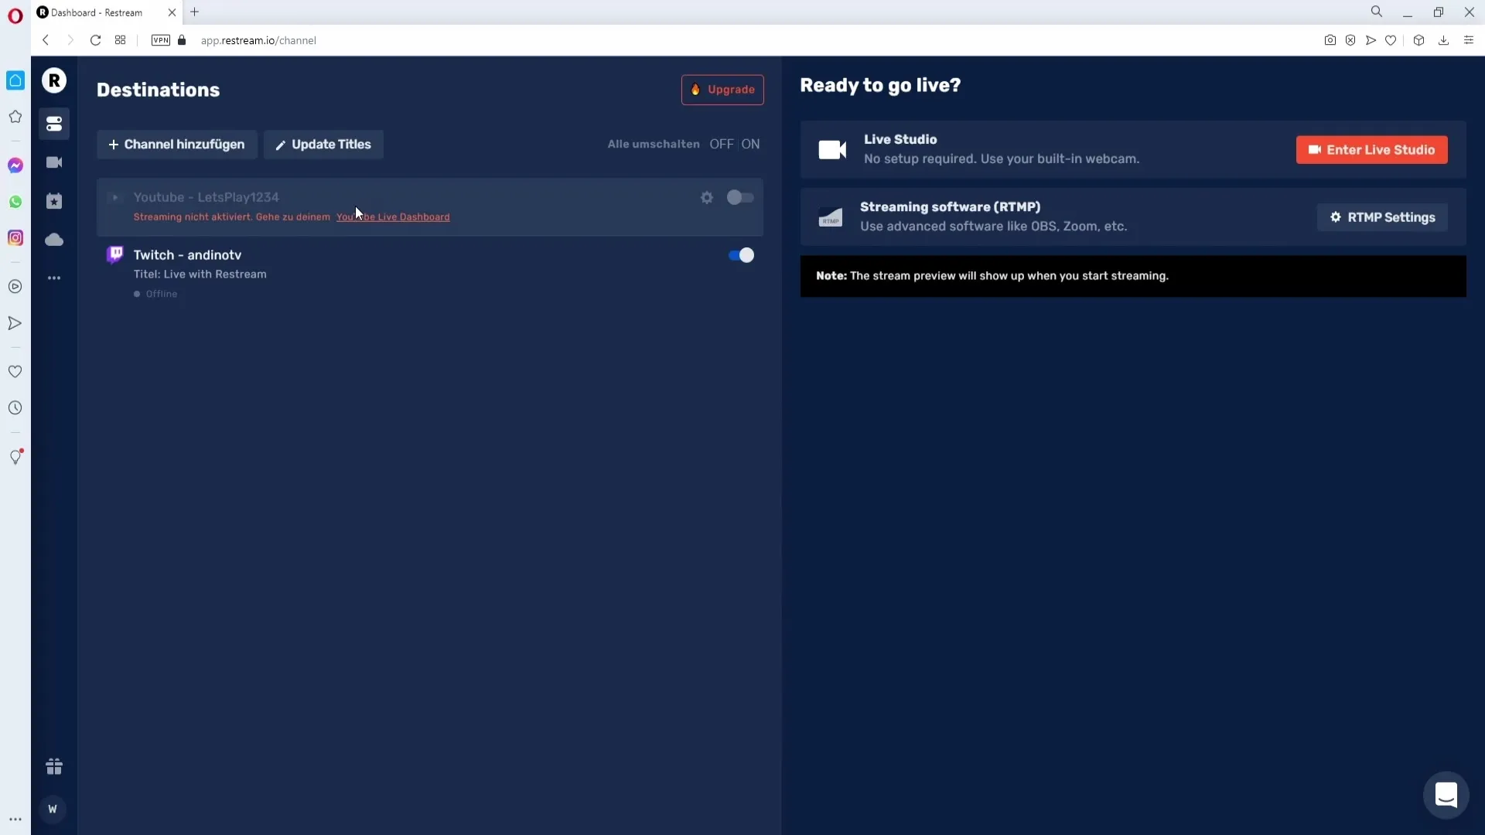The width and height of the screenshot is (1485, 835).
Task: Click Enter Live Studio button
Action: click(x=1371, y=150)
